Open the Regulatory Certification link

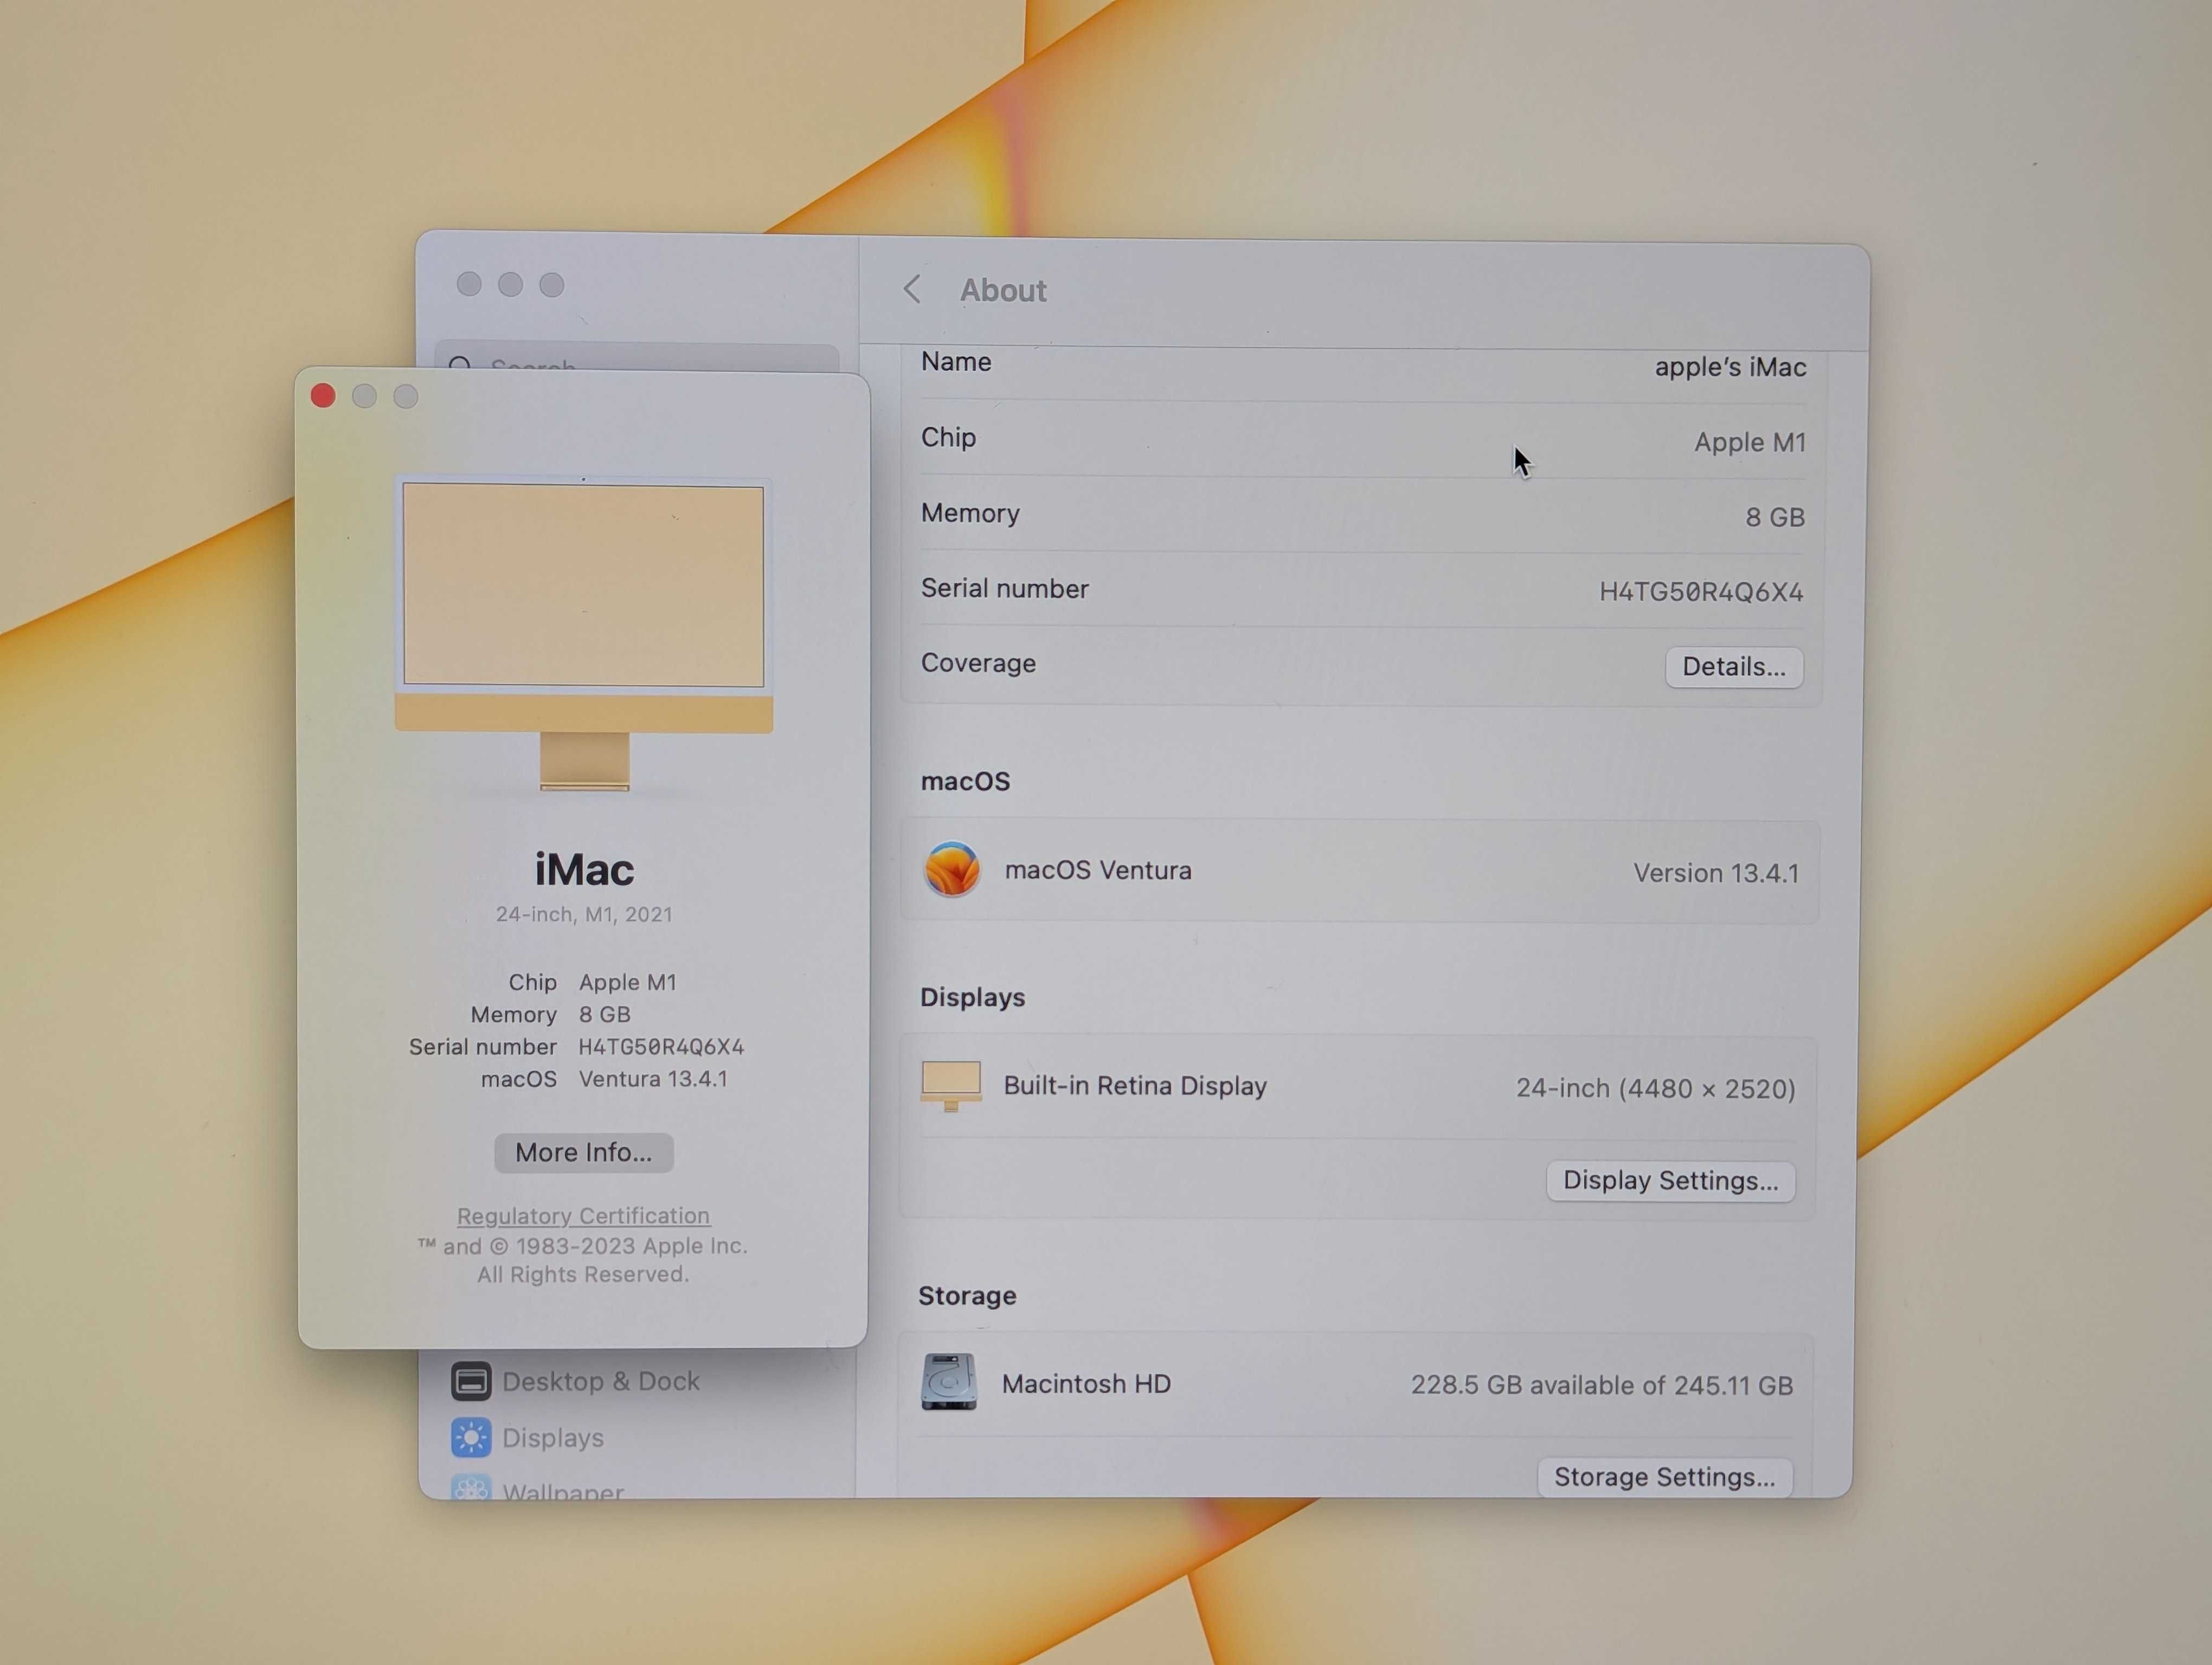coord(584,1215)
